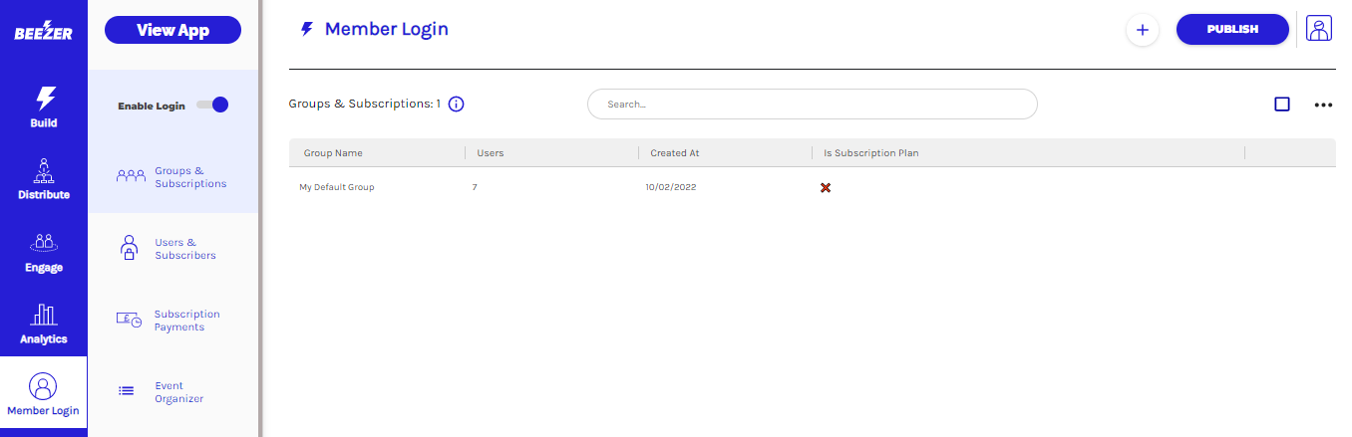
Task: Focus the Search input field
Action: (x=813, y=104)
